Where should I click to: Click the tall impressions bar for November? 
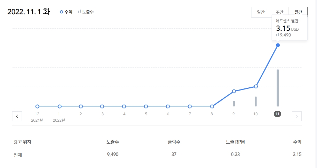click(x=278, y=88)
